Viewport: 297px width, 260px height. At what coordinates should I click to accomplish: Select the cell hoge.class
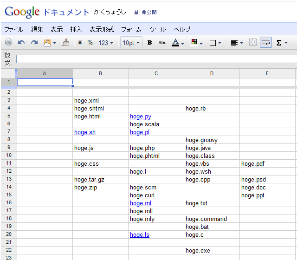click(x=212, y=156)
